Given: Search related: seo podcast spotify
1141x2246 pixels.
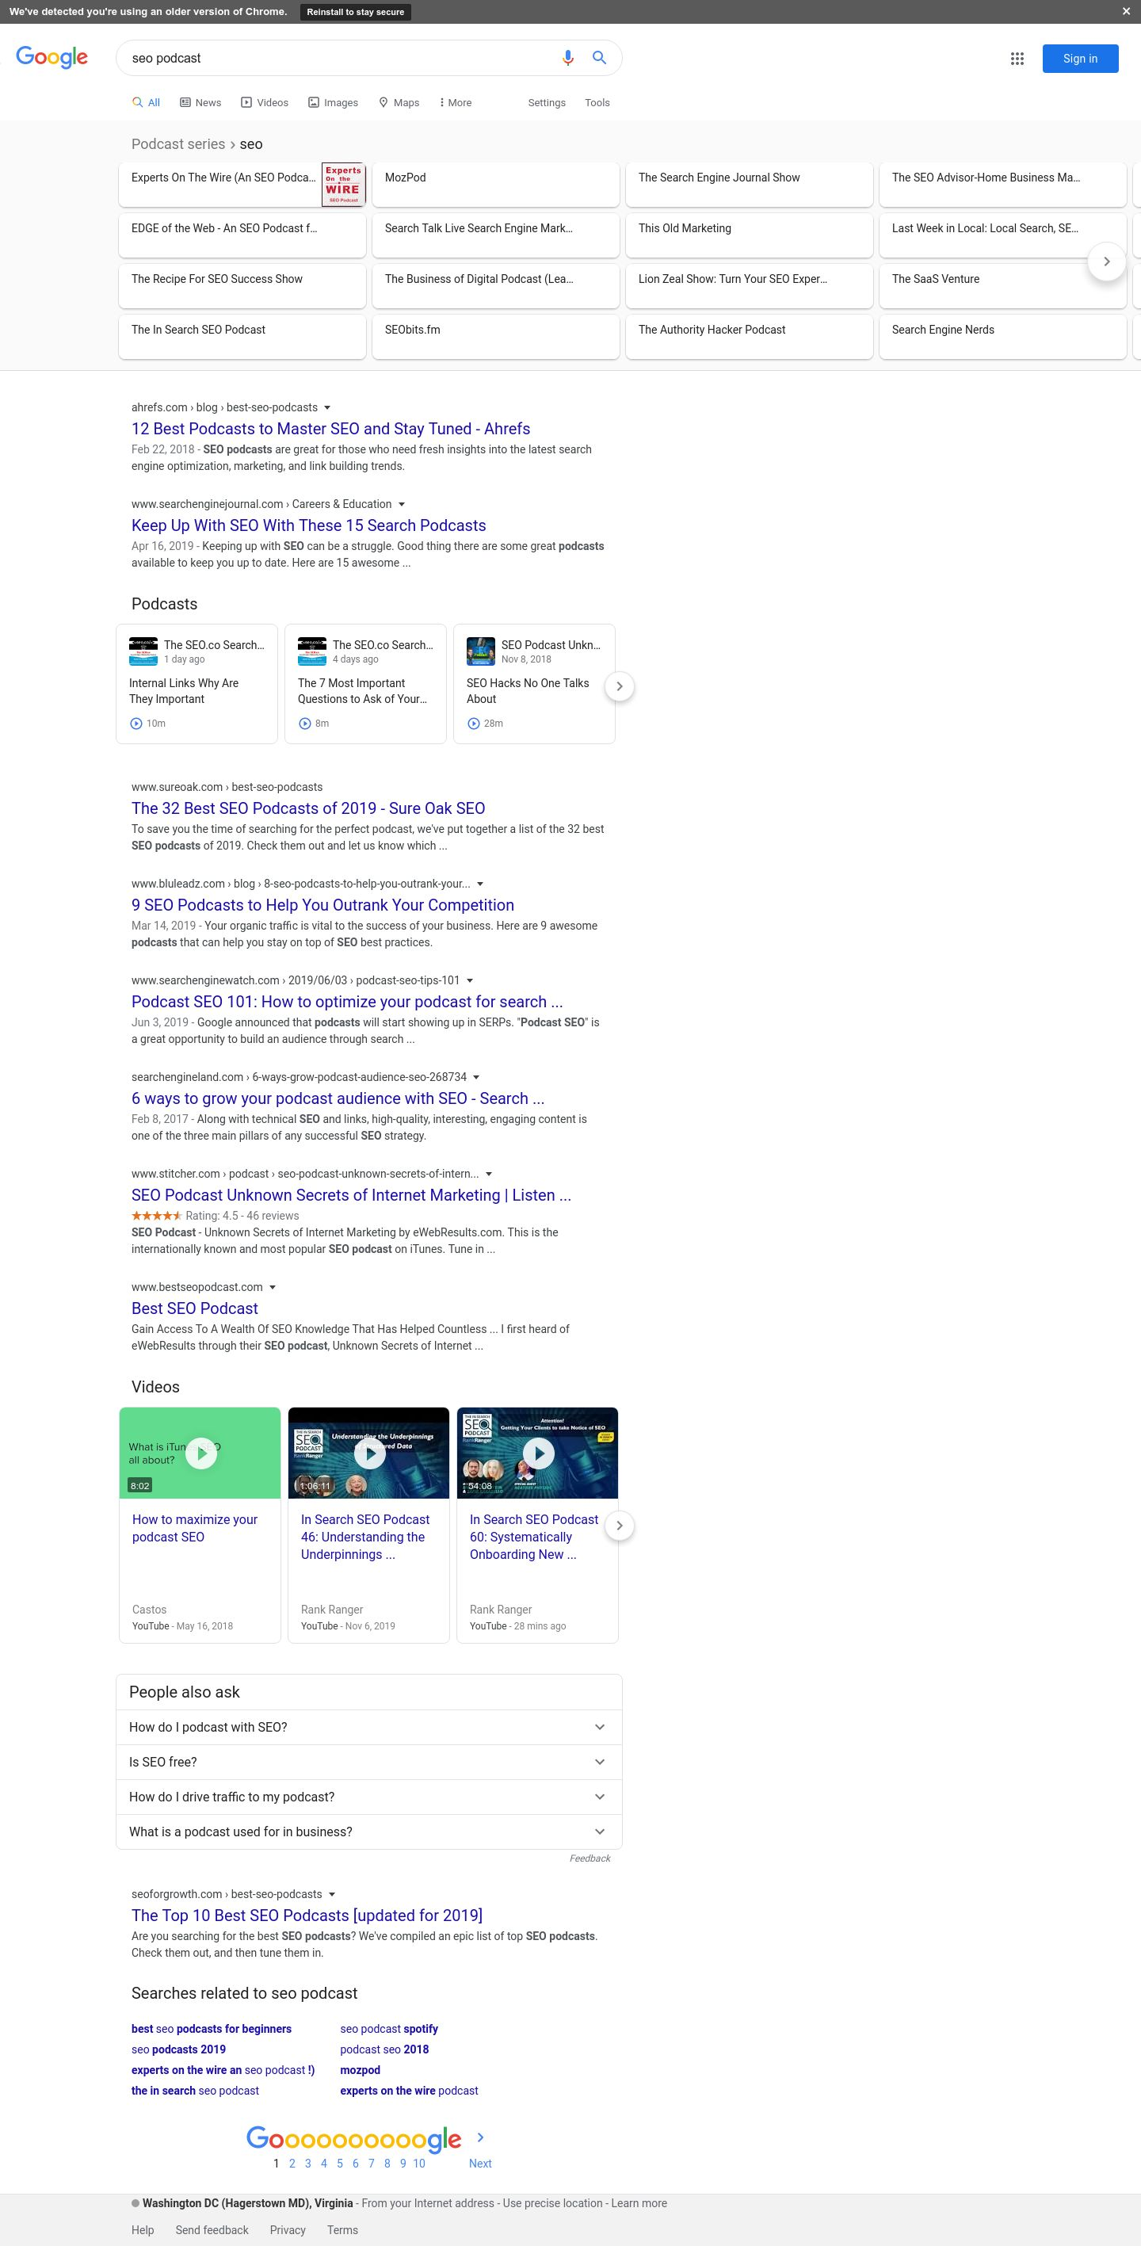Looking at the screenshot, I should (389, 2029).
